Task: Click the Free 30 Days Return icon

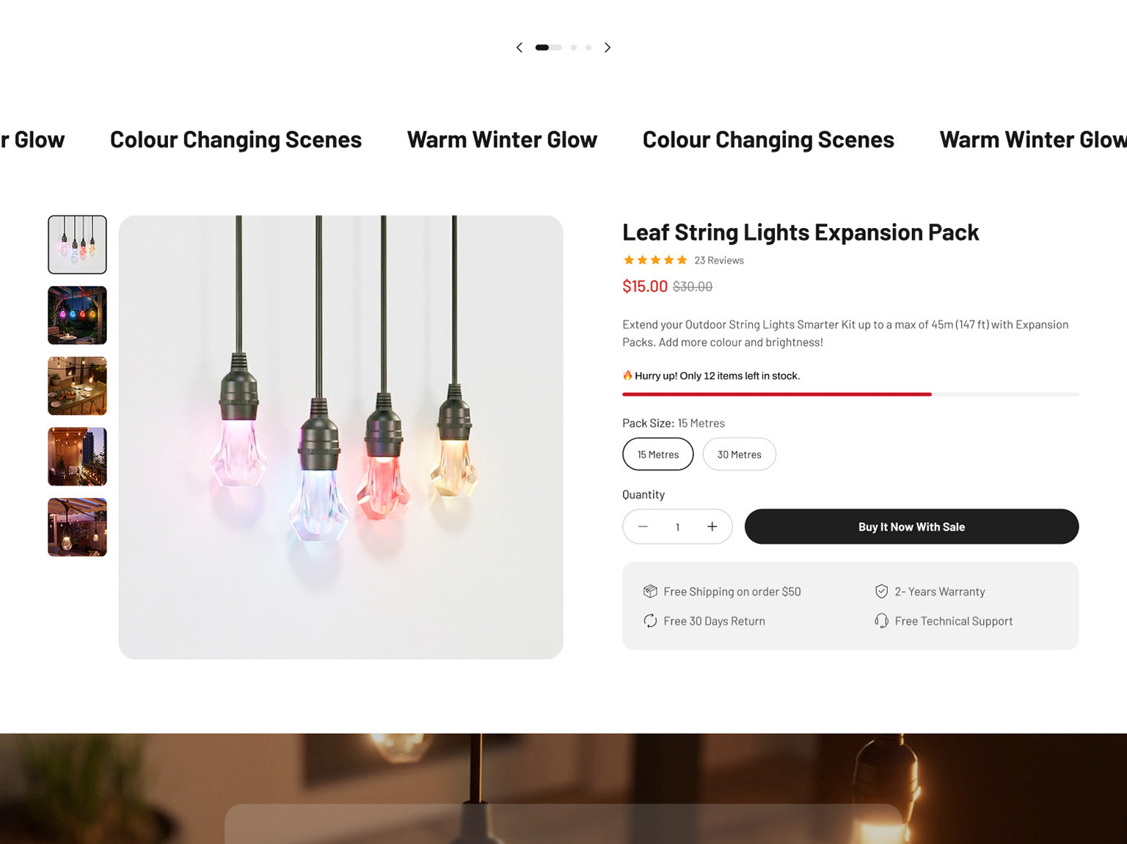Action: (650, 621)
